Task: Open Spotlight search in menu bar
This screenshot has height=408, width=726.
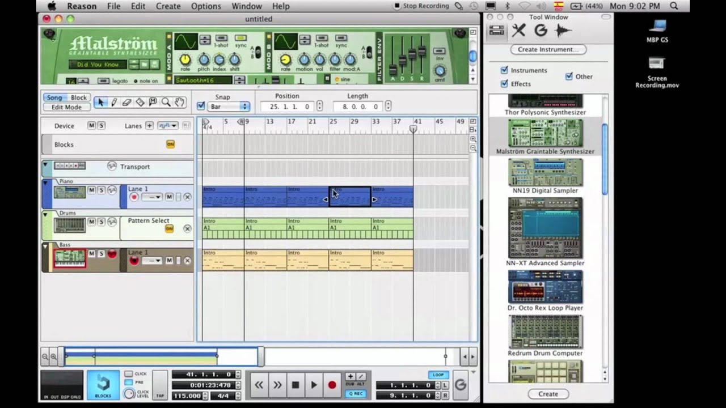Action: click(674, 6)
